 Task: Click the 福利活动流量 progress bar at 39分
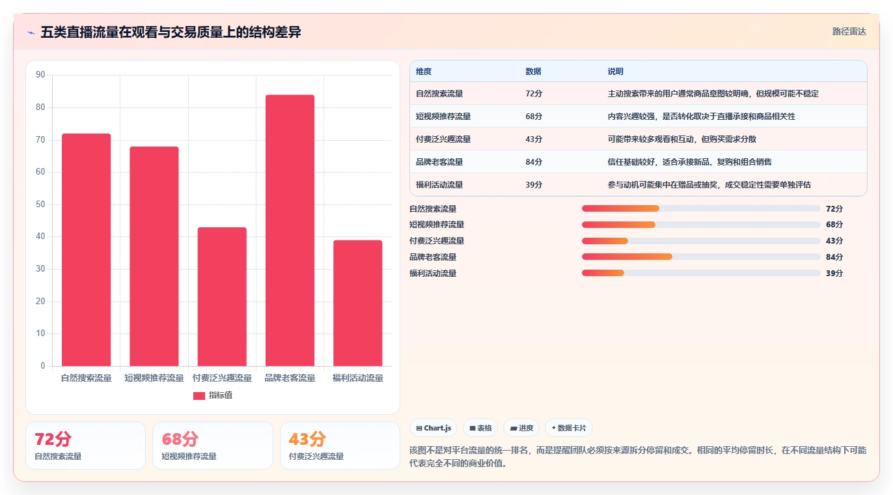(701, 273)
